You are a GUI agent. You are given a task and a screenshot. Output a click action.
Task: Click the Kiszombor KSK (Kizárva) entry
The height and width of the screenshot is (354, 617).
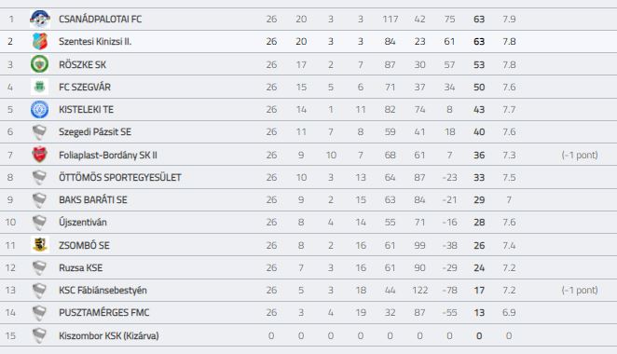click(109, 336)
